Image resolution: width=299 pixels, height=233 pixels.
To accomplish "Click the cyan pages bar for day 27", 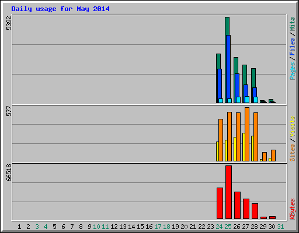I will [x=247, y=100].
